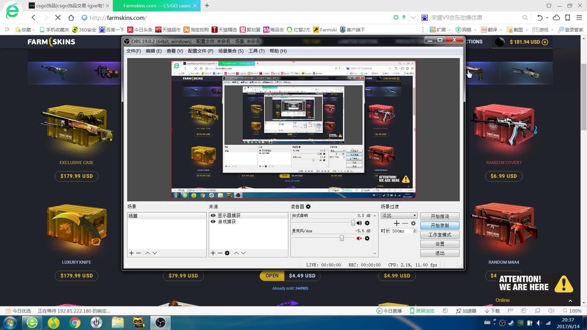Expand the Online chat widget chevron
Screen dimensions: 587x330
point(570,301)
